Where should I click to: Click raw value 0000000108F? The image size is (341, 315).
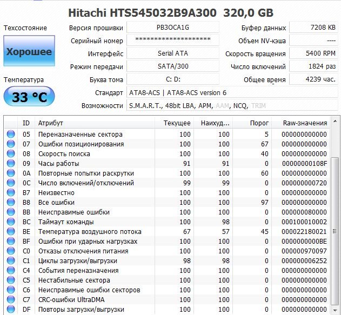(x=304, y=164)
